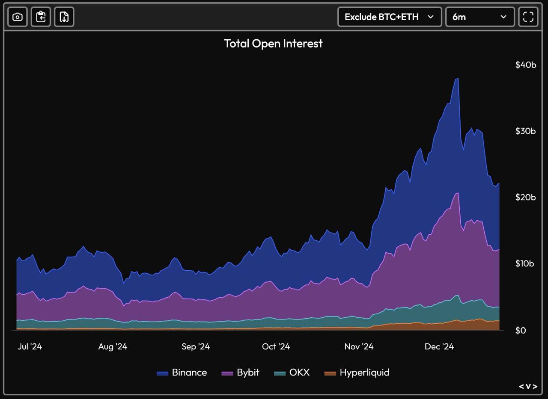Toggle Binance series in the legend
The width and height of the screenshot is (548, 399).
click(182, 372)
